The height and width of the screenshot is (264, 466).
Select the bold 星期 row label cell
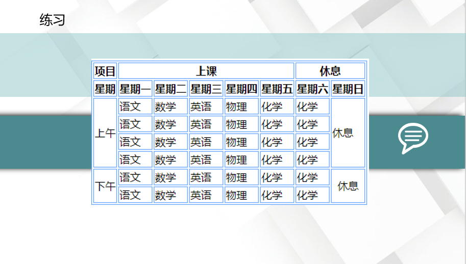tap(105, 89)
